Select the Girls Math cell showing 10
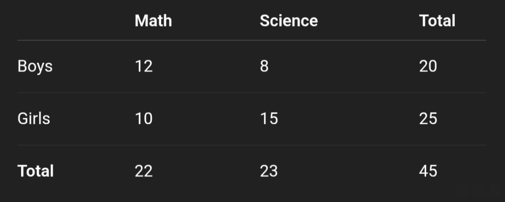 pyautogui.click(x=144, y=119)
